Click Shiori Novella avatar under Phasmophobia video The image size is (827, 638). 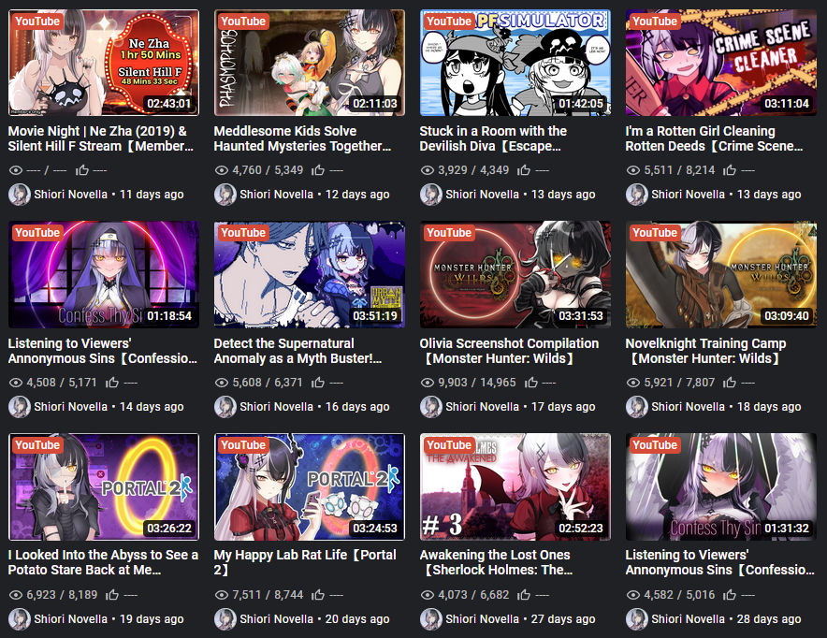tap(225, 195)
